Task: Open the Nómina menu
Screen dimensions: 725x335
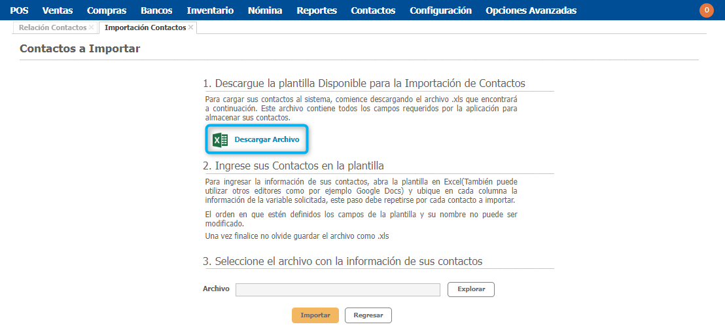Action: [x=265, y=10]
